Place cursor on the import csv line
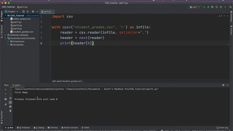 coord(62,16)
